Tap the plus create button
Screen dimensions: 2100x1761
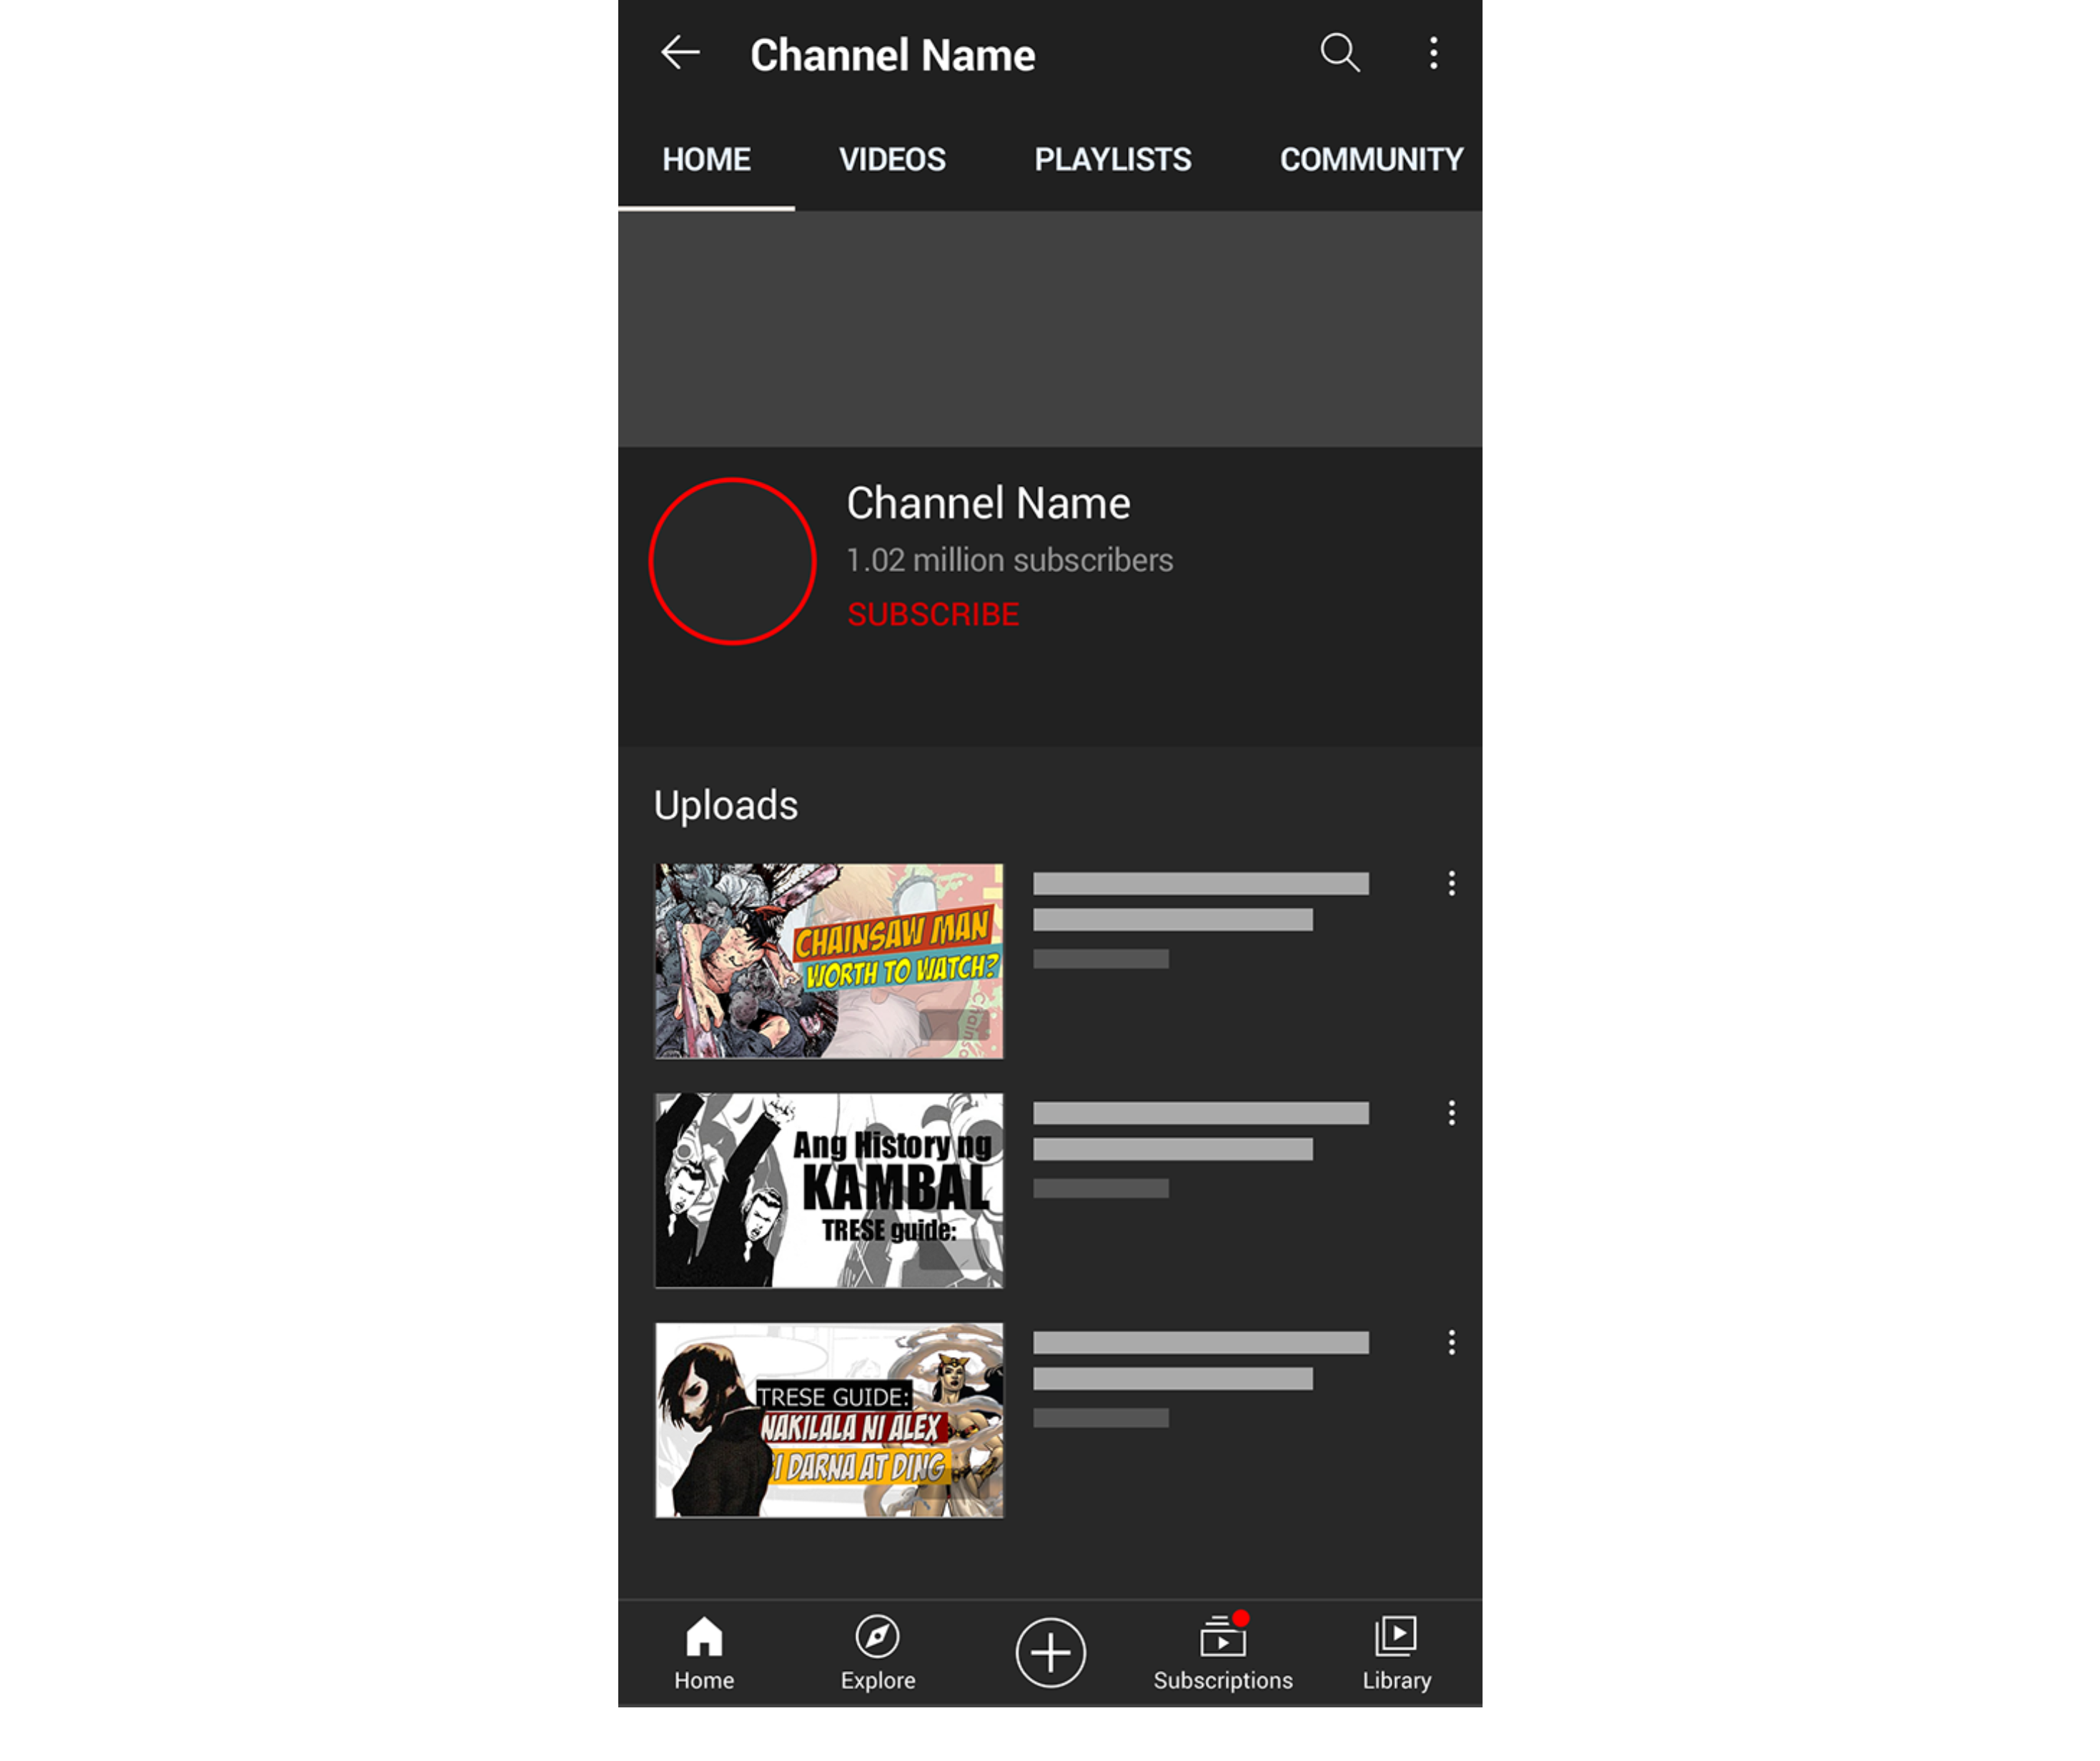tap(1050, 1653)
